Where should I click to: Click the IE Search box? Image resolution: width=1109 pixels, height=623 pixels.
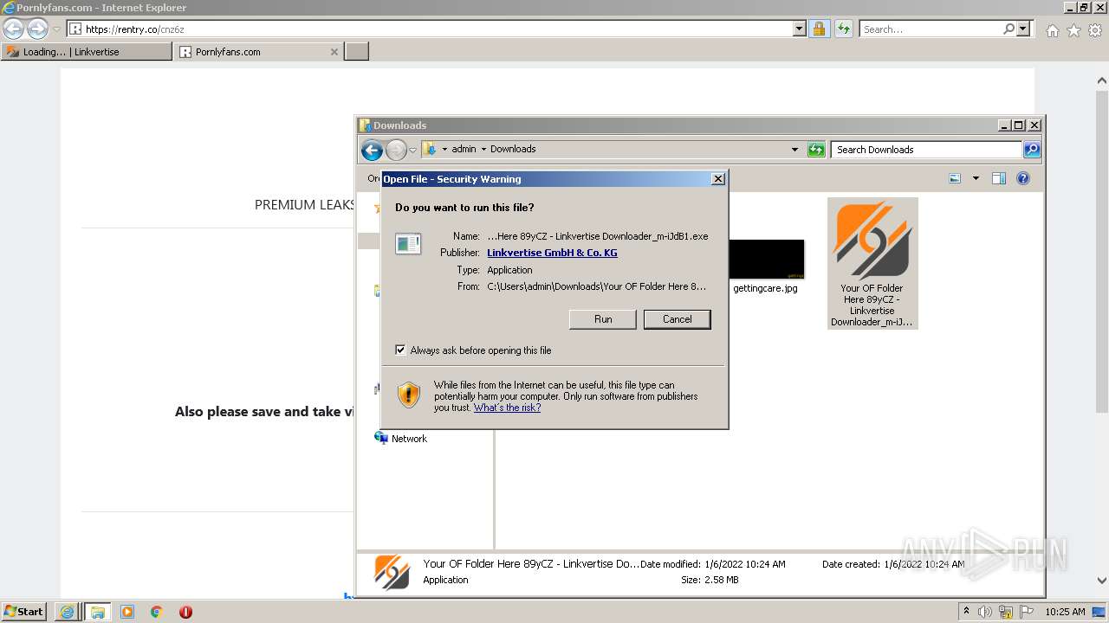pyautogui.click(x=931, y=29)
